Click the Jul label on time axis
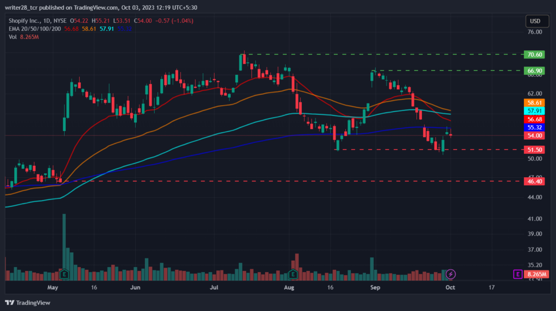This screenshot has height=311, width=556. tap(214, 287)
